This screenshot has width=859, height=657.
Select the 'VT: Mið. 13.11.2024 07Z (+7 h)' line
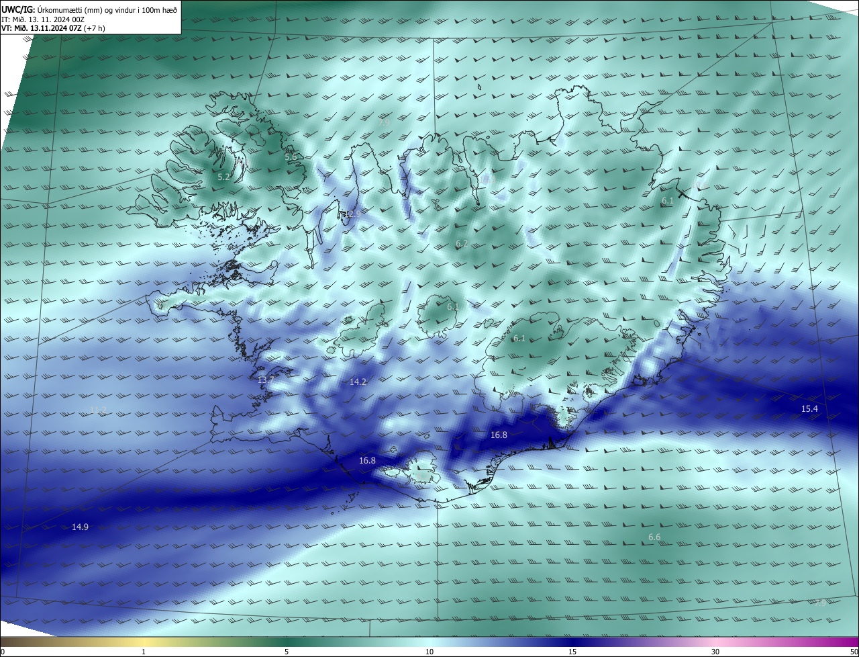point(53,28)
